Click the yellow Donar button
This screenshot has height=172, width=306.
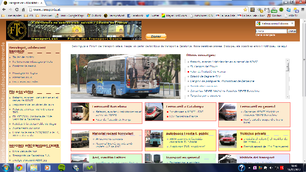click(x=156, y=36)
